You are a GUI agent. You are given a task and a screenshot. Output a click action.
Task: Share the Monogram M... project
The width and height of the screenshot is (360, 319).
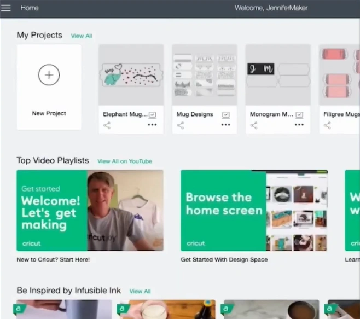pos(254,125)
